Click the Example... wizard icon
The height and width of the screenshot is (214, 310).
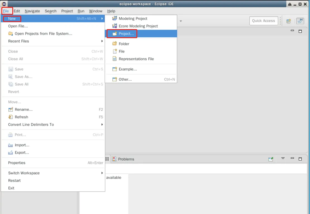[x=115, y=69]
